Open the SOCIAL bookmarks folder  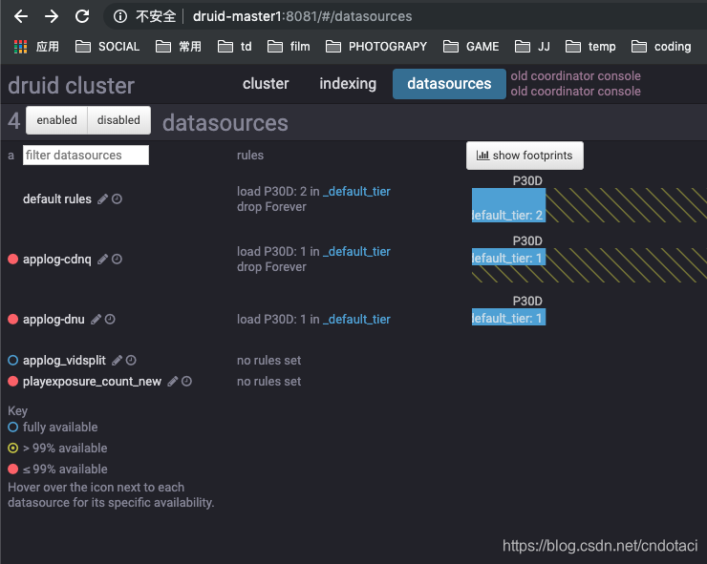click(x=107, y=47)
